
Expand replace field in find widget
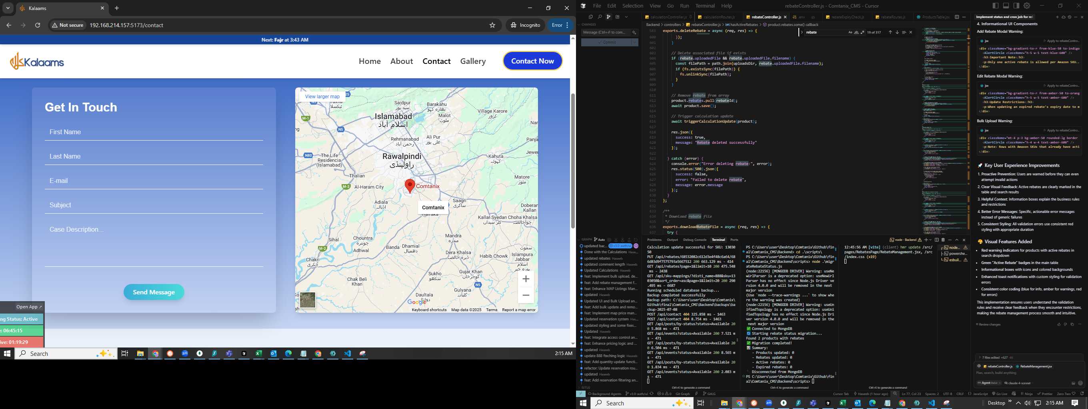(802, 32)
